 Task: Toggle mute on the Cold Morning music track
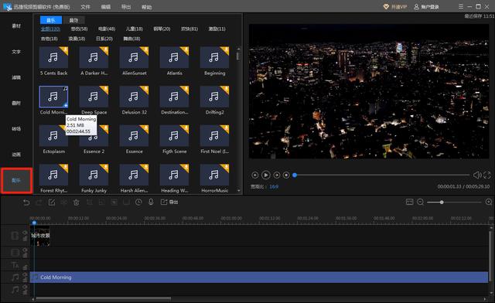click(x=25, y=275)
